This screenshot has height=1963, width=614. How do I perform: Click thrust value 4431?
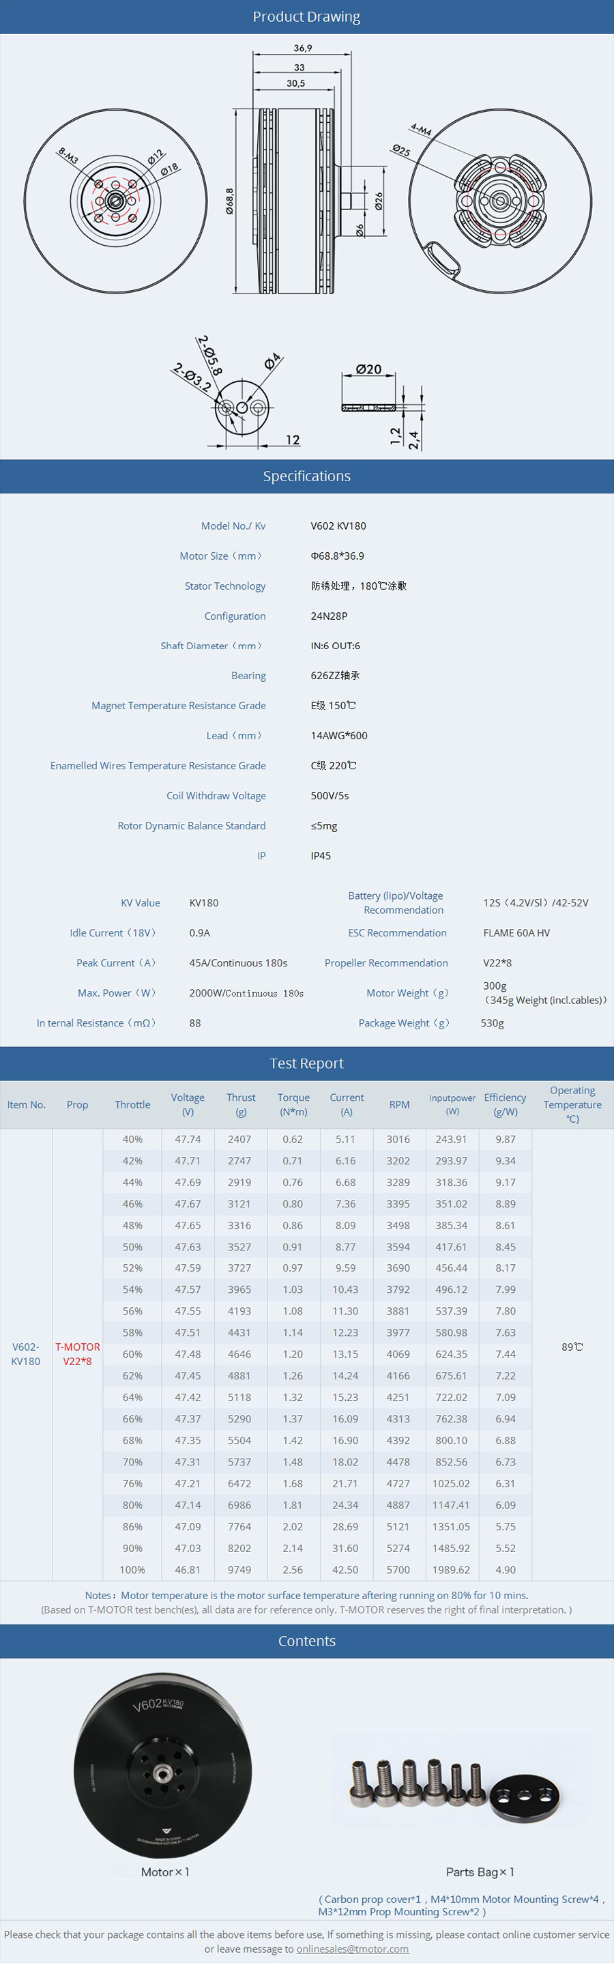(239, 1333)
